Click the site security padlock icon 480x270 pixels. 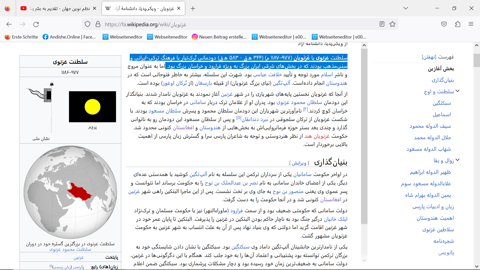[98, 24]
